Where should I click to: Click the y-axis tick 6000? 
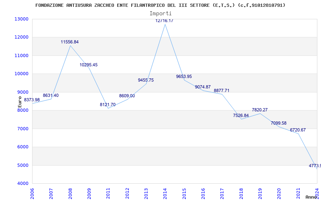coord(22,147)
